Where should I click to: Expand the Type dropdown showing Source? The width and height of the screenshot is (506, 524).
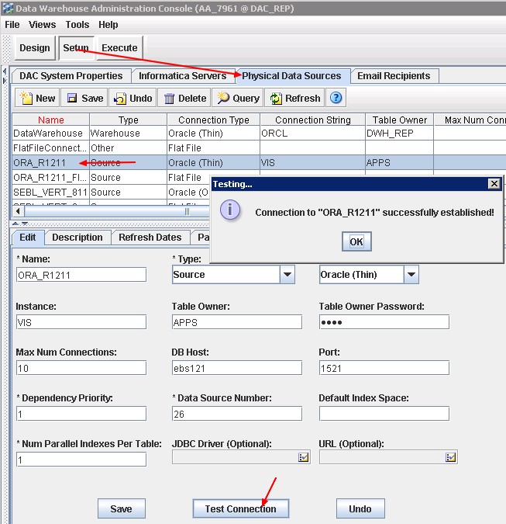tap(287, 275)
